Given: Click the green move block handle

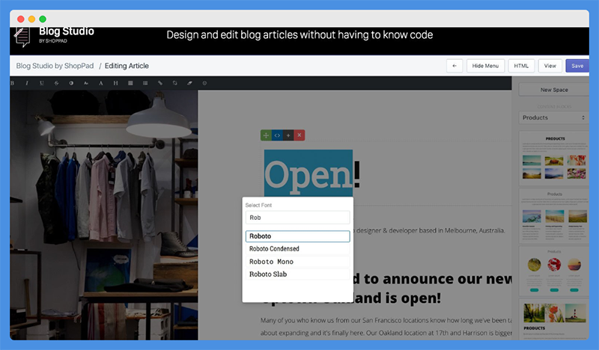Looking at the screenshot, I should [x=266, y=135].
